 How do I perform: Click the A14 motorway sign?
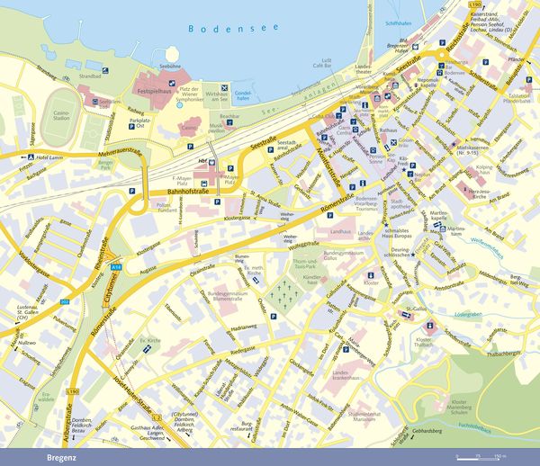(115, 266)
